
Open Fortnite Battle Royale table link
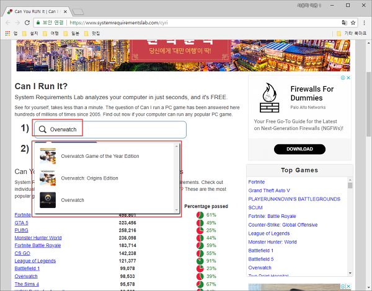(x=38, y=245)
